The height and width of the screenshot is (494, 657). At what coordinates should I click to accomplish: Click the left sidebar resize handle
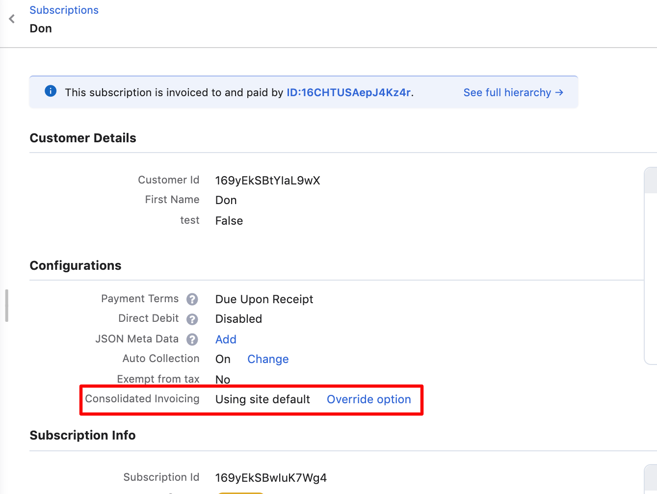(6, 305)
